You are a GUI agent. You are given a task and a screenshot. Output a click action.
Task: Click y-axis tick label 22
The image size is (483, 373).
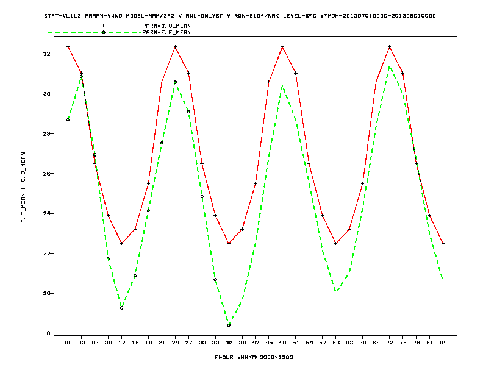(x=46, y=254)
